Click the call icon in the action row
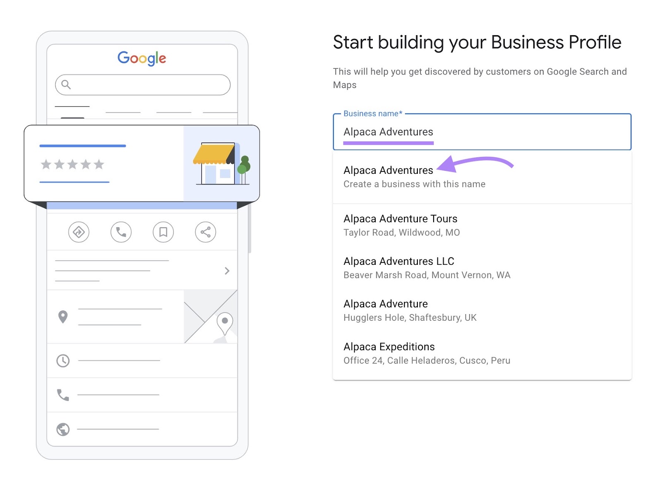Image resolution: width=662 pixels, height=492 pixels. point(121,232)
